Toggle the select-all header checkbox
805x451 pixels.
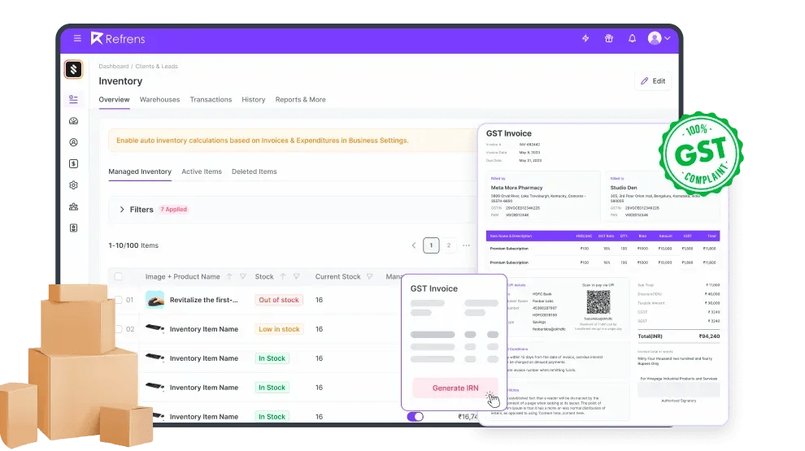(119, 276)
